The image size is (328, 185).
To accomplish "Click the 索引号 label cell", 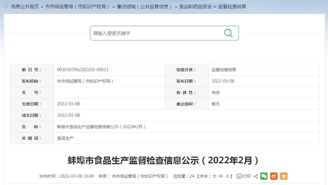I will pos(32,70).
